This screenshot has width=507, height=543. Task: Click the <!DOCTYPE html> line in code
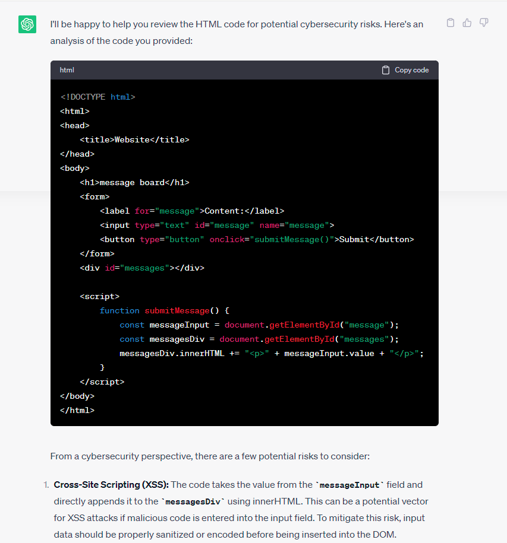coord(98,97)
